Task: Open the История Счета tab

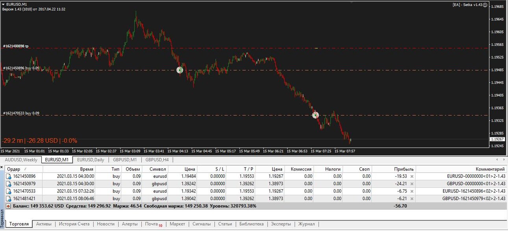Action: (x=74, y=224)
